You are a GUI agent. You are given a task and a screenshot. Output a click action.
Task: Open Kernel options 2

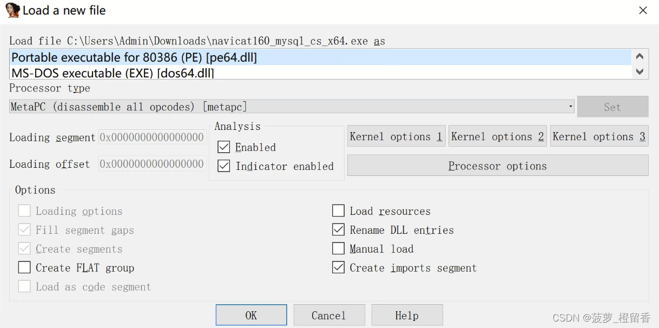point(497,136)
